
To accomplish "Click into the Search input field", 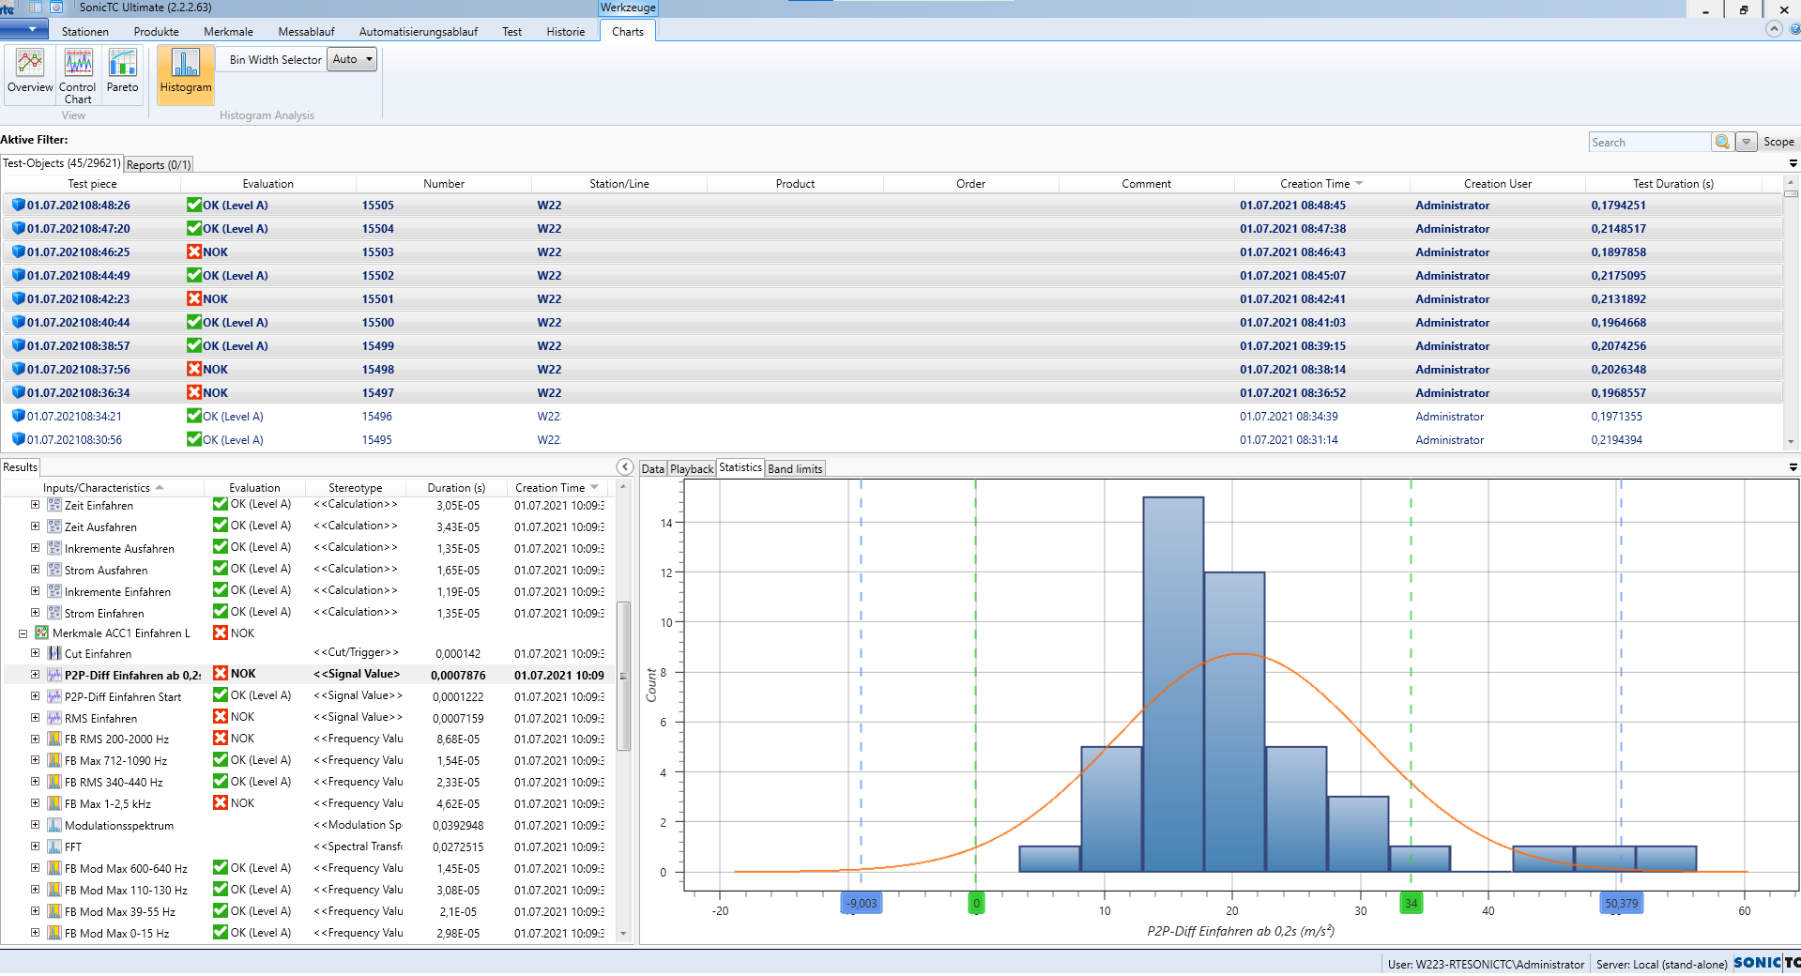I will (x=1649, y=142).
